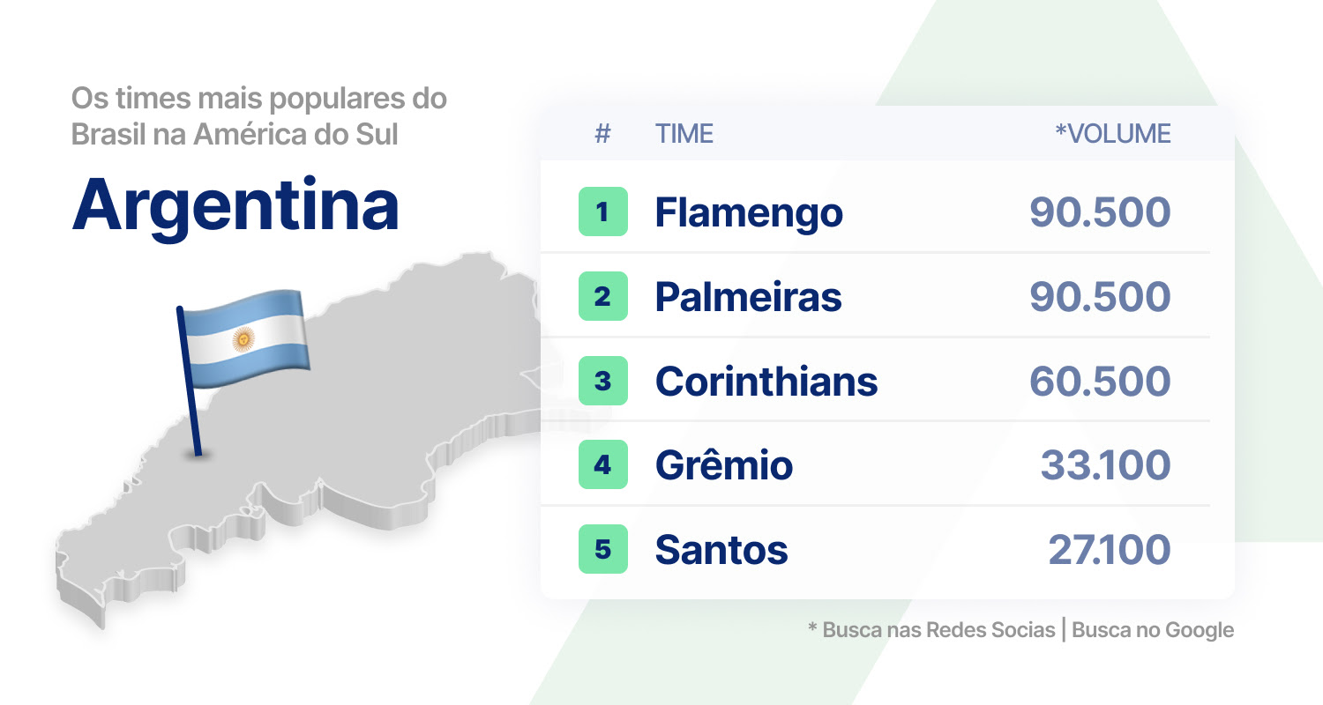Click the green rank 5 badge

[x=603, y=549]
